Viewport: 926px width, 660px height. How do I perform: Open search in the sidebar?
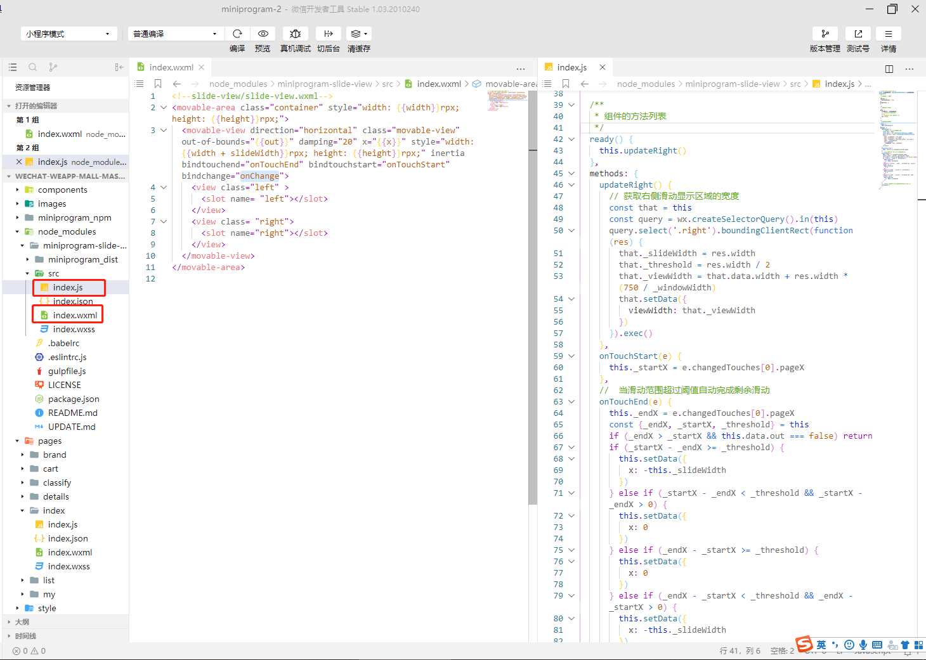pos(33,67)
